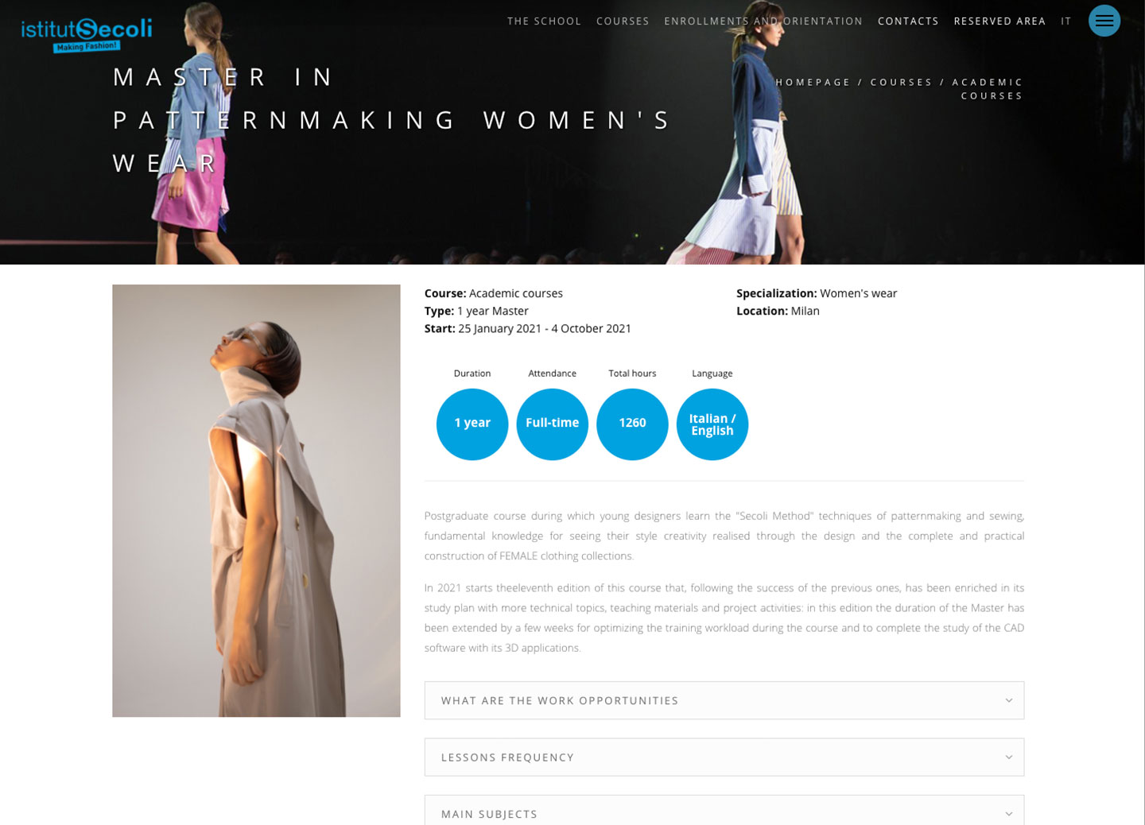This screenshot has width=1145, height=825.
Task: Open the blue hamburger menu icon
Action: [x=1104, y=21]
